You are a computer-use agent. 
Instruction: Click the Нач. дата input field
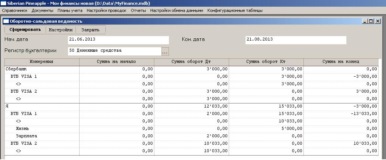click(x=118, y=40)
